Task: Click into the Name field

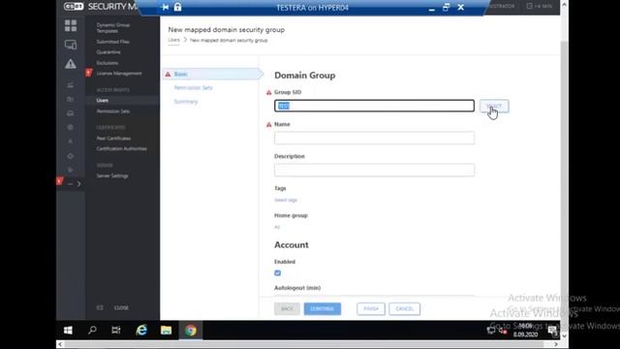Action: (375, 138)
